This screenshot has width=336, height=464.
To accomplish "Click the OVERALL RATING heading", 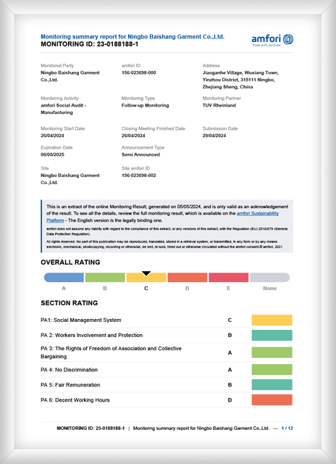I will point(70,262).
